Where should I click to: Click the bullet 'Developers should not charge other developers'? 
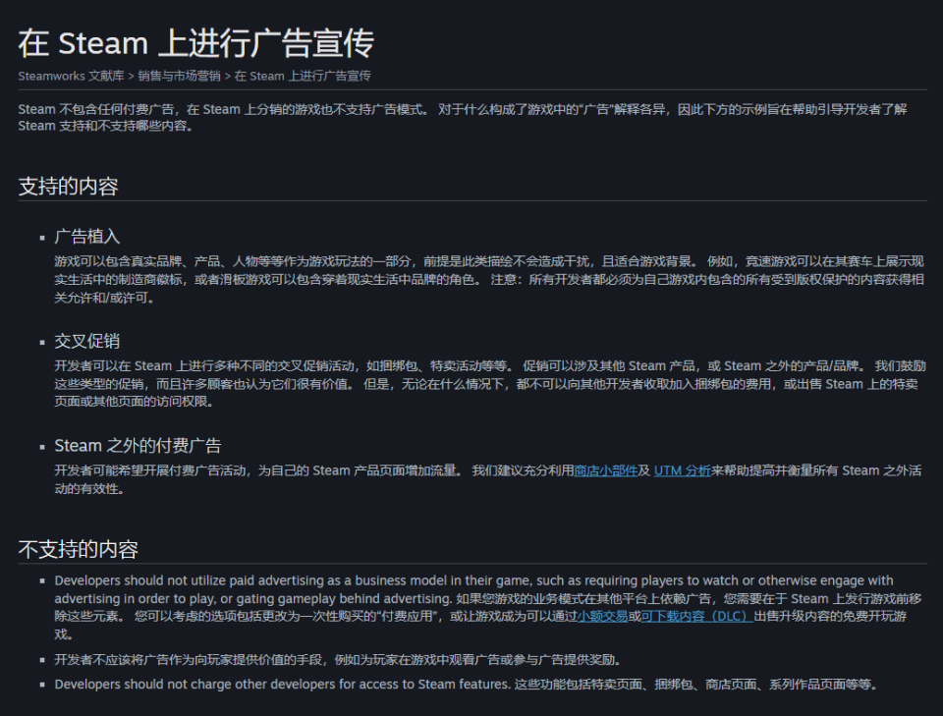[466, 685]
